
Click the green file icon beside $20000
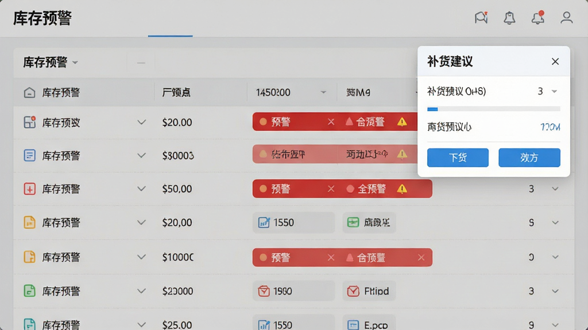(x=30, y=290)
